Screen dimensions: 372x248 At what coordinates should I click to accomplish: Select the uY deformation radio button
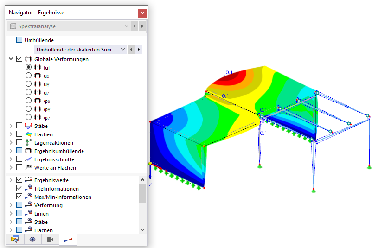[x=28, y=84]
